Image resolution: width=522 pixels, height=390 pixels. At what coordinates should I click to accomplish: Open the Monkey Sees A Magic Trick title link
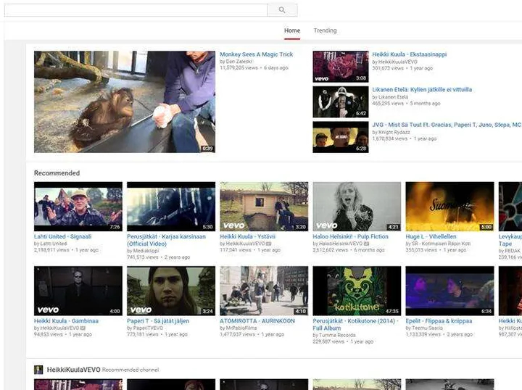256,54
